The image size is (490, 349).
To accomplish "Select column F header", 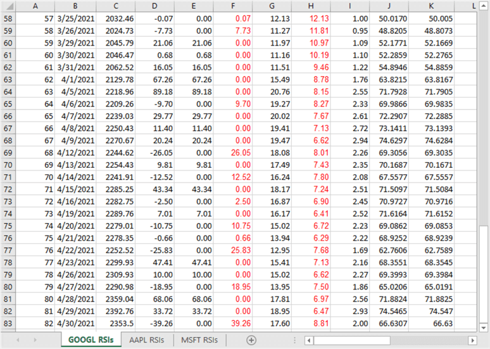I will pos(233,6).
